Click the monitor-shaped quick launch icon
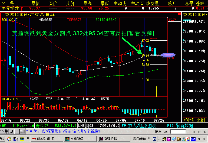Screen dimensions: 208x143 pyautogui.click(x=22, y=139)
